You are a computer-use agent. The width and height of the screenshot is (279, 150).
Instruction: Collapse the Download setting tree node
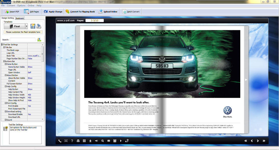(x=6, y=111)
